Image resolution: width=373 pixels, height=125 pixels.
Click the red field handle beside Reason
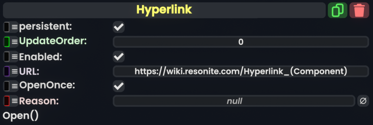pos(11,101)
